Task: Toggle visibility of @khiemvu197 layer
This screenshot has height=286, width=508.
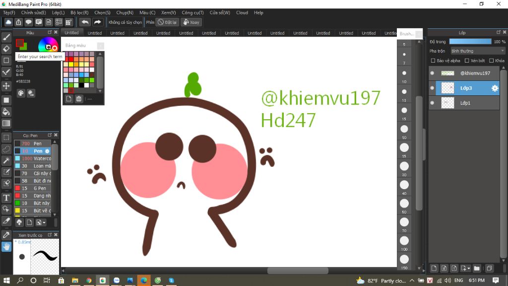Action: point(432,73)
